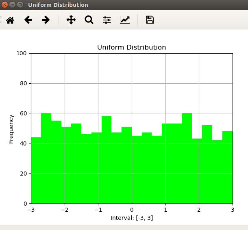Reset the plot to its original view with the Home icon

pos(10,20)
